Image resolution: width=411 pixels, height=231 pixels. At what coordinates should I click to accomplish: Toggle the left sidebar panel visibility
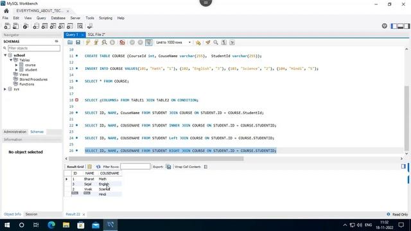pyautogui.click(x=394, y=26)
